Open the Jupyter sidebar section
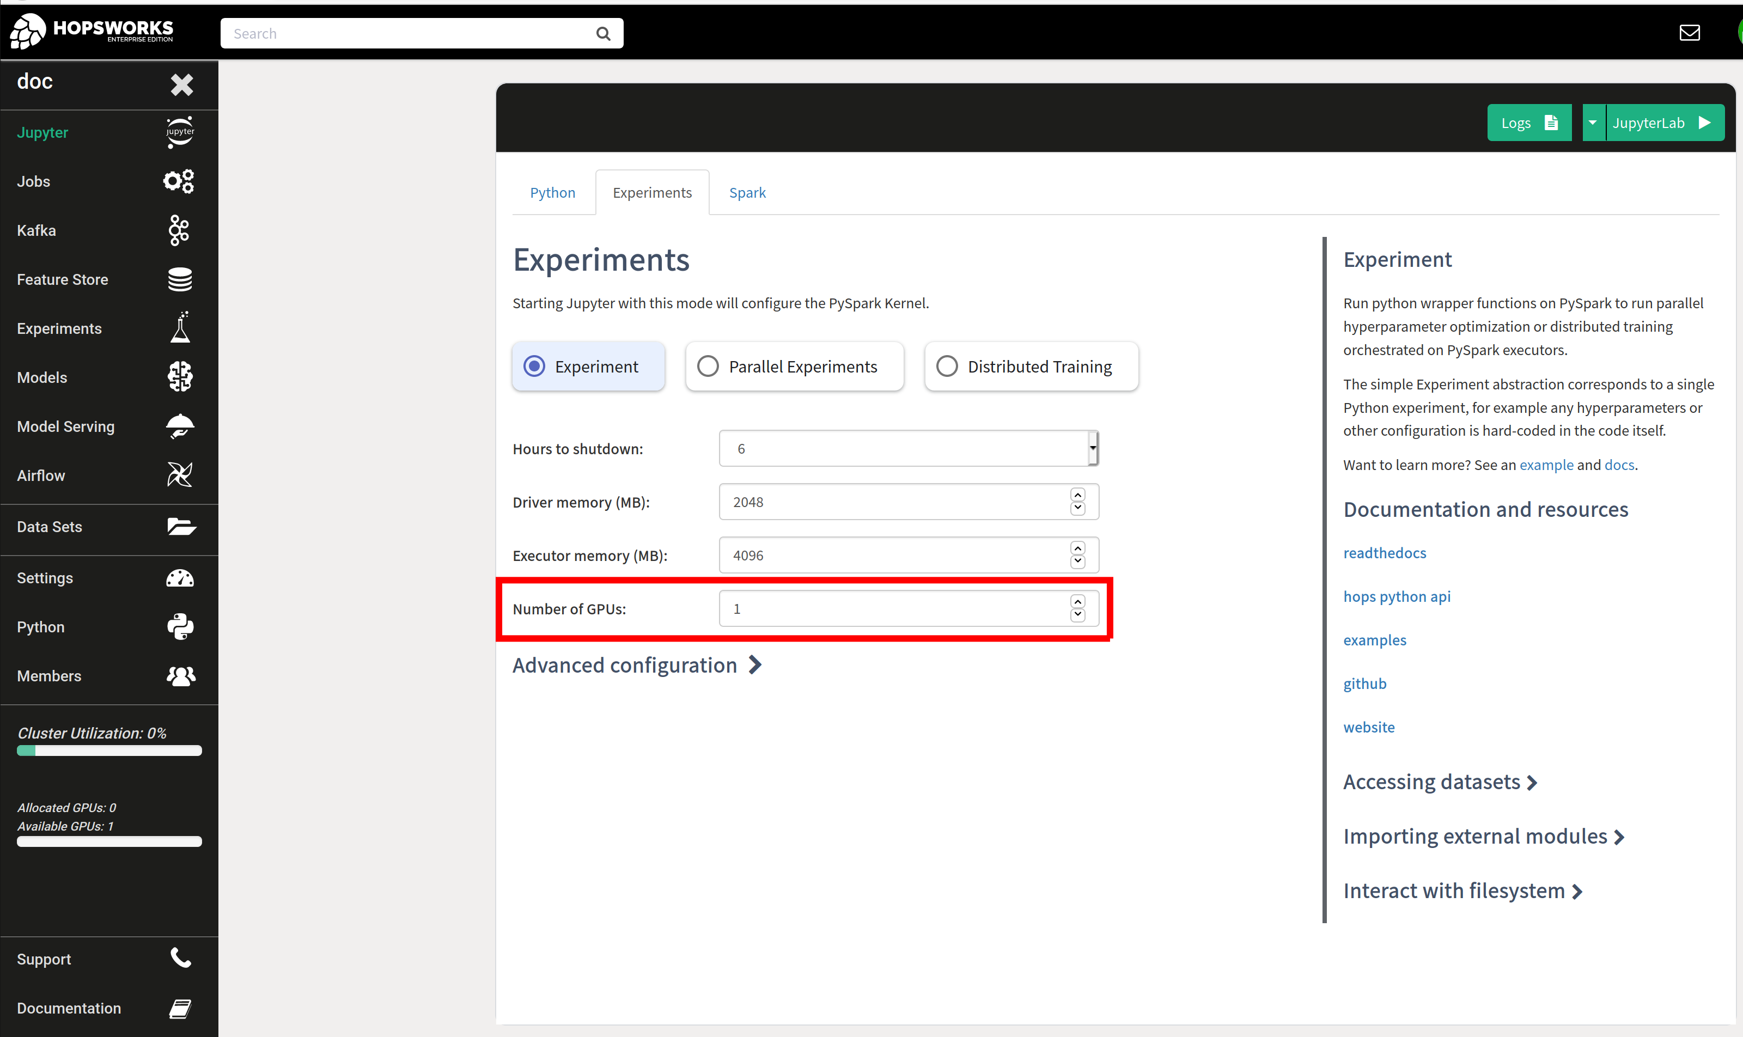1743x1037 pixels. coord(42,132)
